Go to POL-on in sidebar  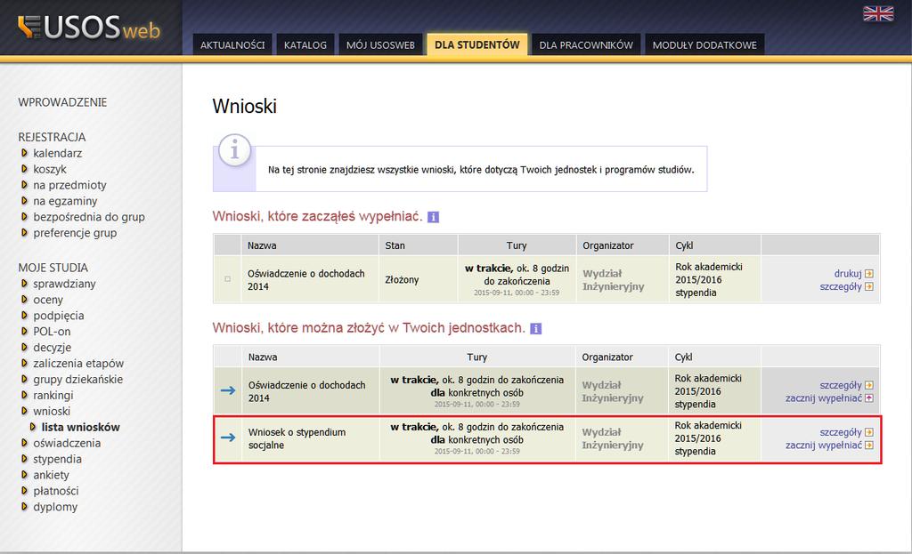(51, 332)
